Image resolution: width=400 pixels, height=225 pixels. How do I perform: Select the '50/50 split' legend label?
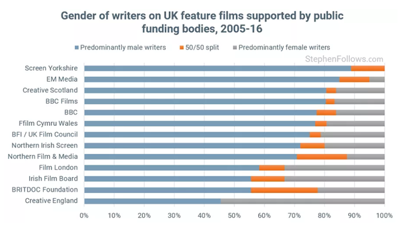point(202,47)
